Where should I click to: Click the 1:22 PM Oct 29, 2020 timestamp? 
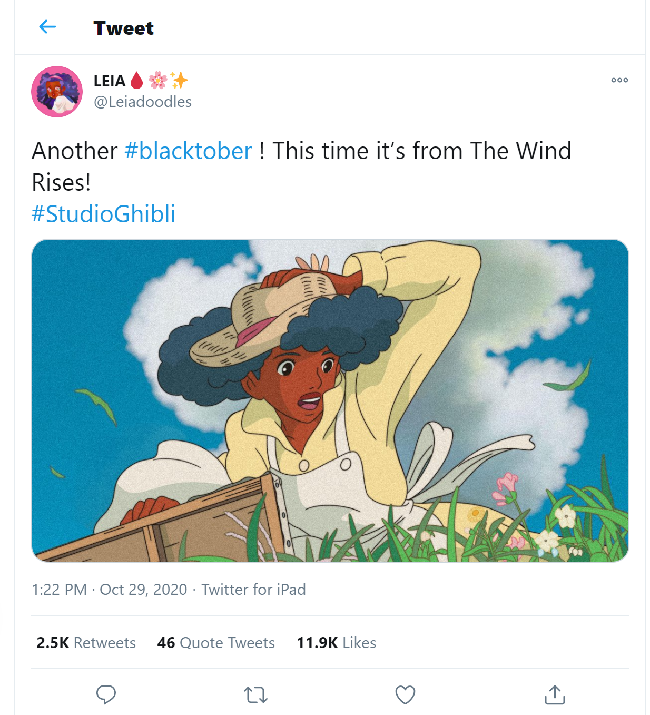click(110, 590)
